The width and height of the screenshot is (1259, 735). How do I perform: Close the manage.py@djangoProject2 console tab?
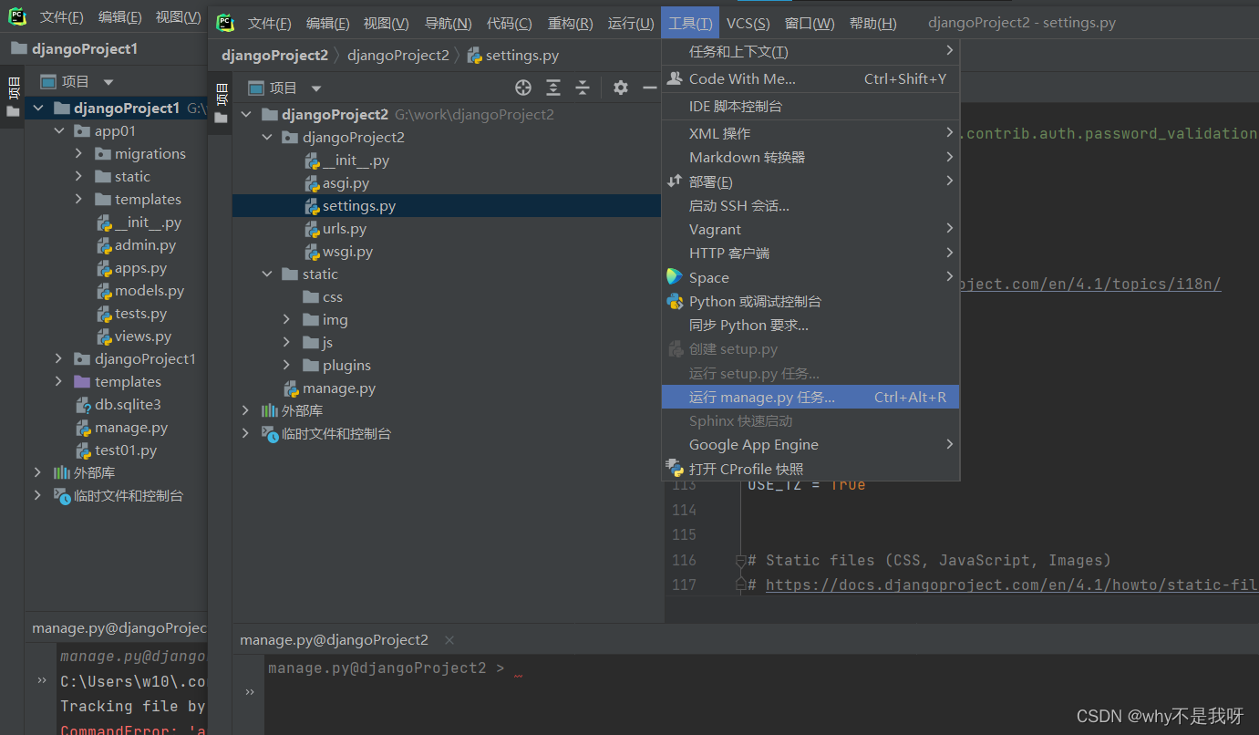[449, 640]
